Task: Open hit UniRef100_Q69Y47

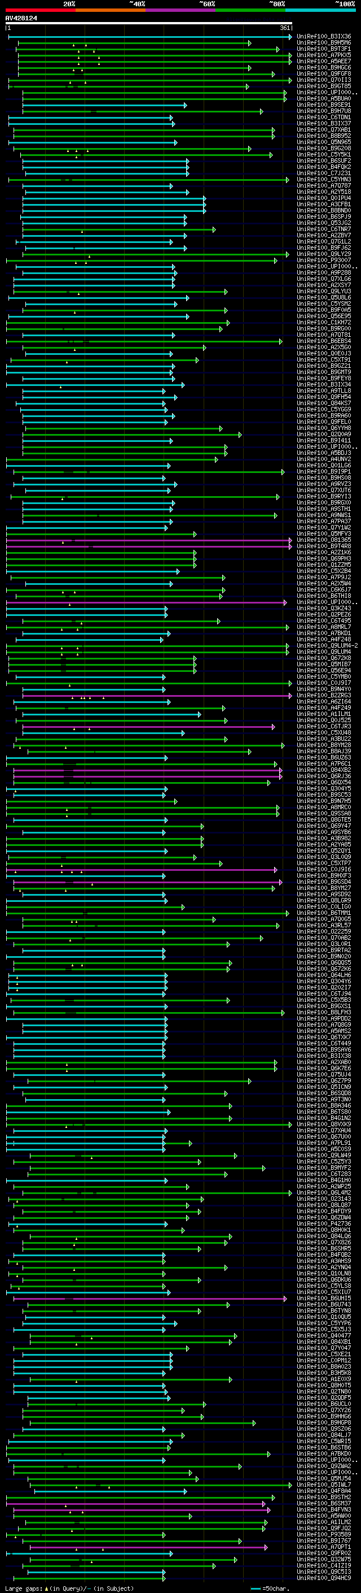Action: [324, 826]
